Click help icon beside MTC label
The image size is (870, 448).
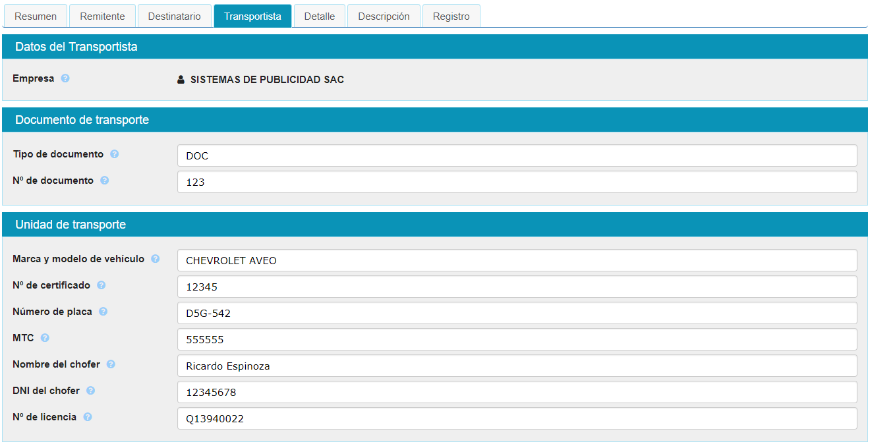(x=45, y=338)
